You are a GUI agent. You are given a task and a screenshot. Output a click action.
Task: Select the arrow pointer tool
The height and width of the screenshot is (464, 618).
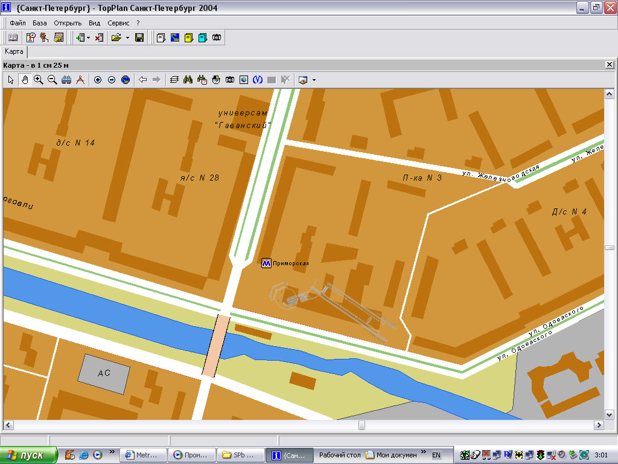coord(11,80)
